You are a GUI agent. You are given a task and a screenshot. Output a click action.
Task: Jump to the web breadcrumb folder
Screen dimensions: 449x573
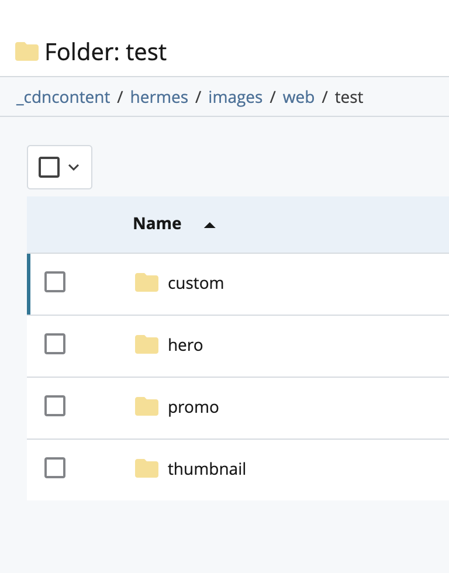299,97
